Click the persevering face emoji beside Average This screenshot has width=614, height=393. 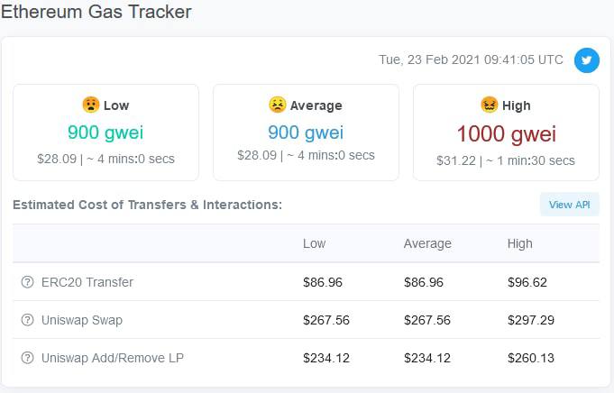pos(277,105)
